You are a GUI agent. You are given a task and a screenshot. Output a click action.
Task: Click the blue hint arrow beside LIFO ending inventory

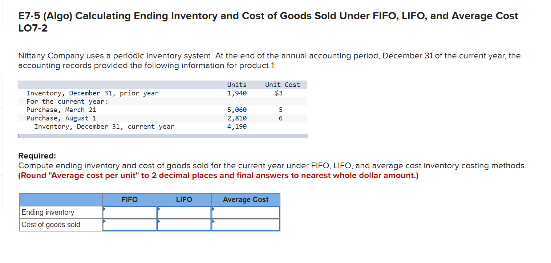(x=159, y=209)
